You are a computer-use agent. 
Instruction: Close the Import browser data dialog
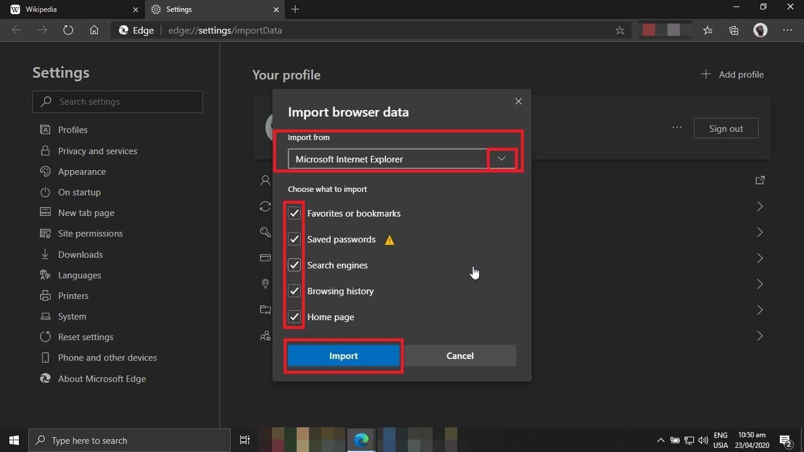coord(519,101)
